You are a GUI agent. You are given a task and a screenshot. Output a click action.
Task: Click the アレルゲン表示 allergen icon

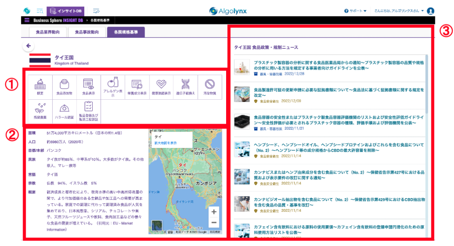[x=113, y=87]
